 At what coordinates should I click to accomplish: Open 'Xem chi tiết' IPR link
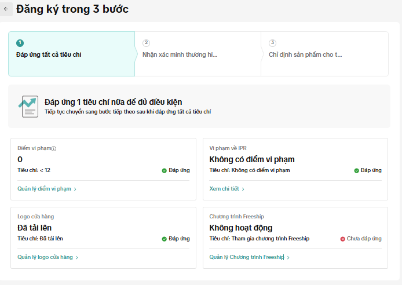[x=224, y=189]
